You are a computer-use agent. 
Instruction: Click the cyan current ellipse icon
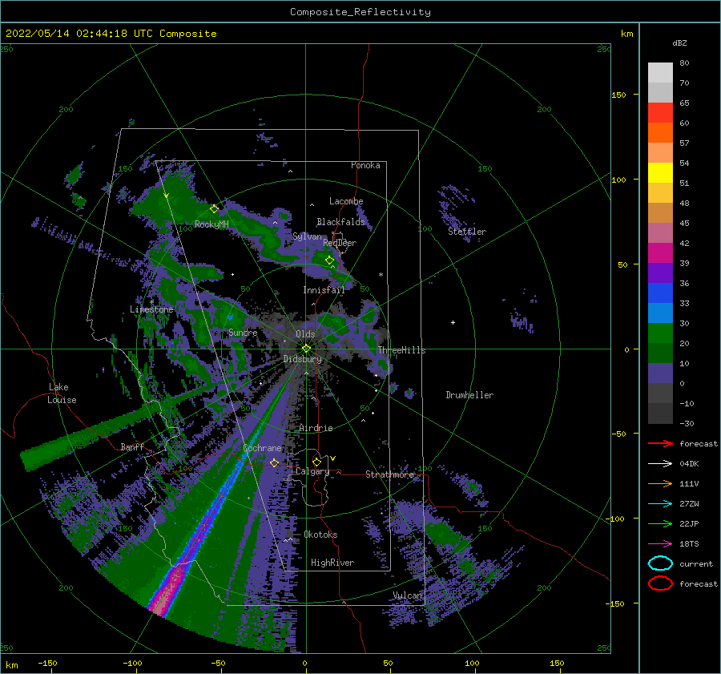point(660,563)
